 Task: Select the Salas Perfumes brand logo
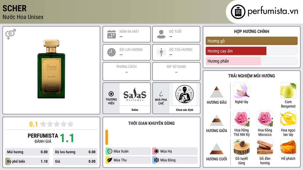(135, 94)
